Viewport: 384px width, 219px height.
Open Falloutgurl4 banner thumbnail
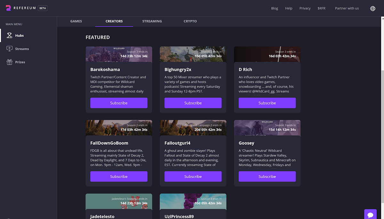click(x=193, y=128)
